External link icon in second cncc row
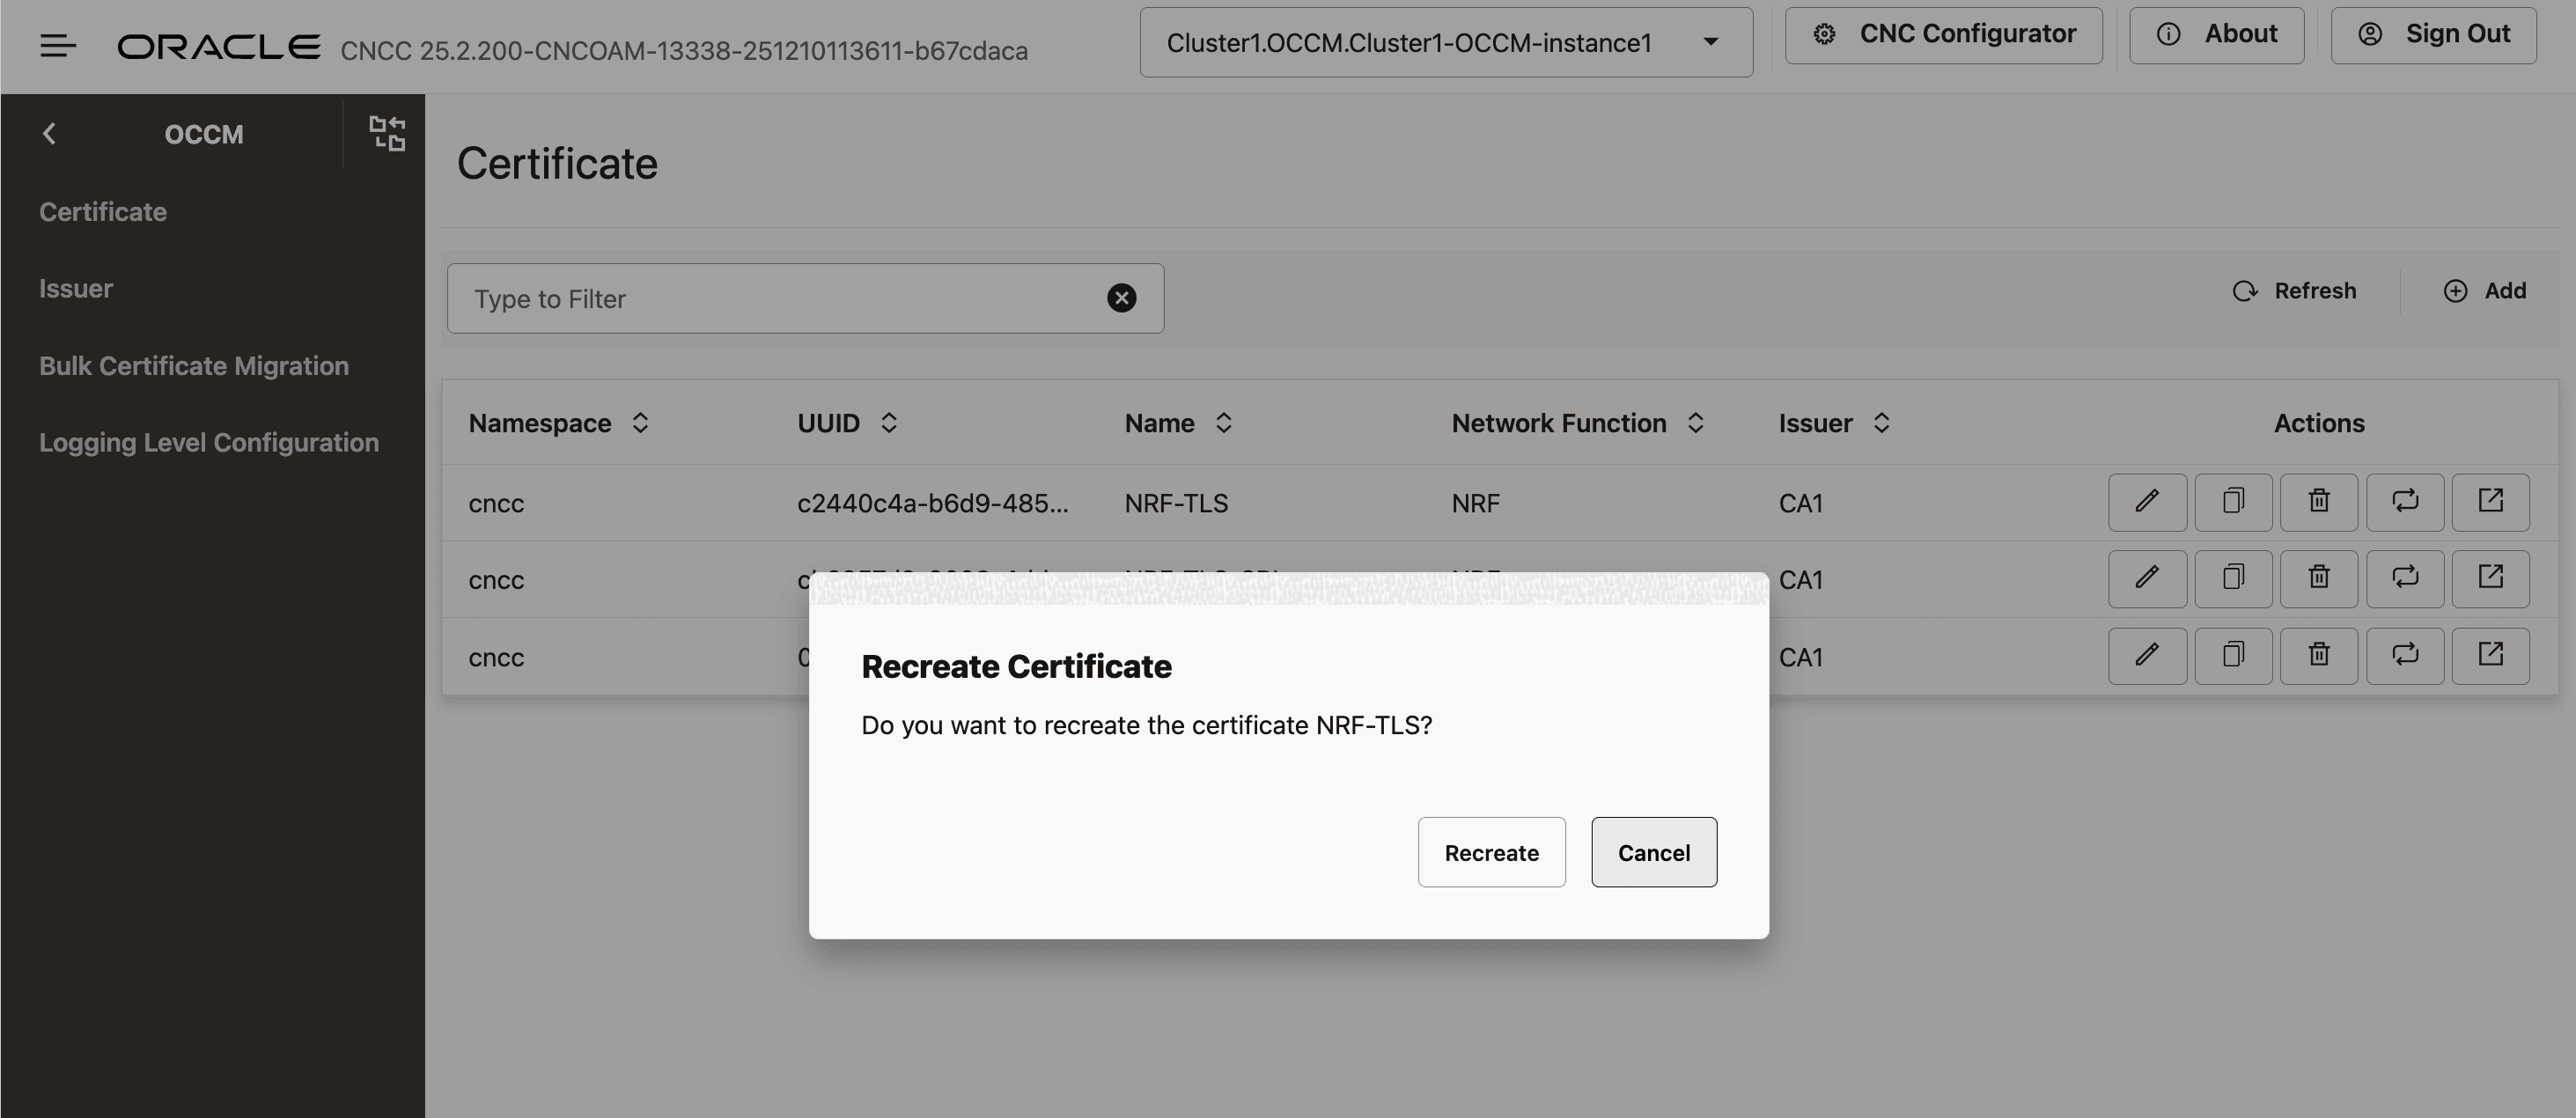Viewport: 2576px width, 1118px height. tap(2490, 579)
